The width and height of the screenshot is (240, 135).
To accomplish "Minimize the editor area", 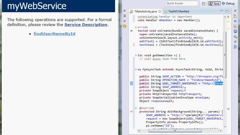I will click(x=222, y=11).
